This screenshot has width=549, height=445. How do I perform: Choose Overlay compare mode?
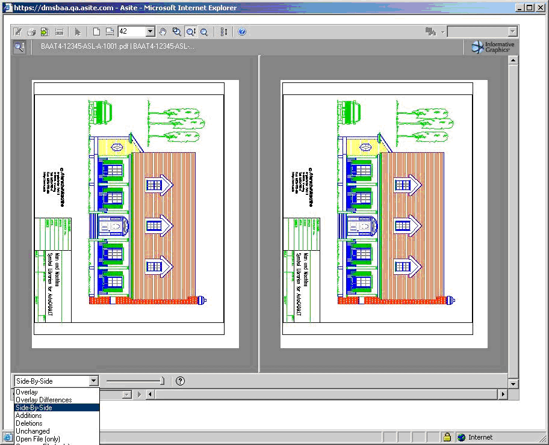tap(57, 392)
